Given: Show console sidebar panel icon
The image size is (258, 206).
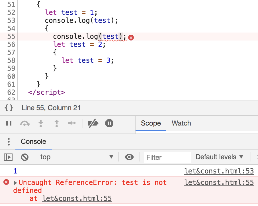Looking at the screenshot, I should (8, 157).
